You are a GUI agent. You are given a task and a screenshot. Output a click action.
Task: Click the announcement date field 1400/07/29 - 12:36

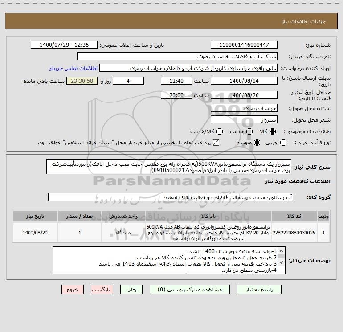pyautogui.click(x=64, y=45)
